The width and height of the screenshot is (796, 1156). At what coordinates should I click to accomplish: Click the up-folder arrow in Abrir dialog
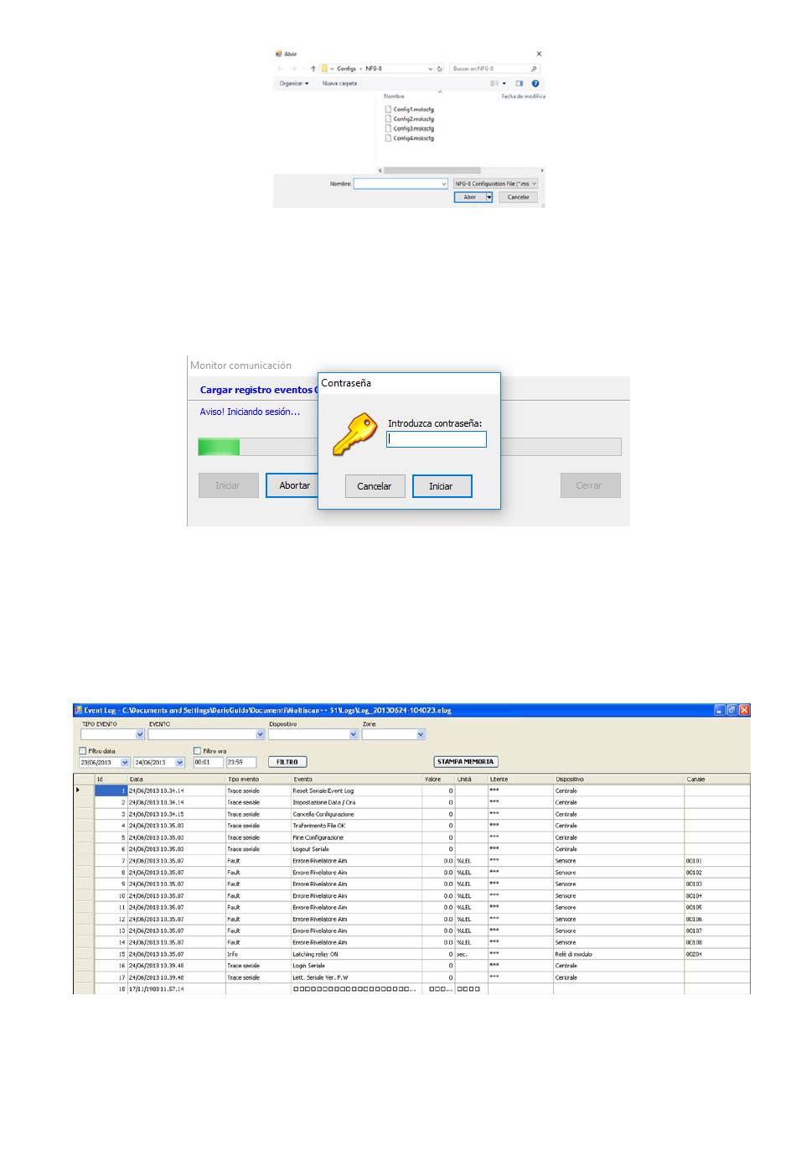click(313, 69)
